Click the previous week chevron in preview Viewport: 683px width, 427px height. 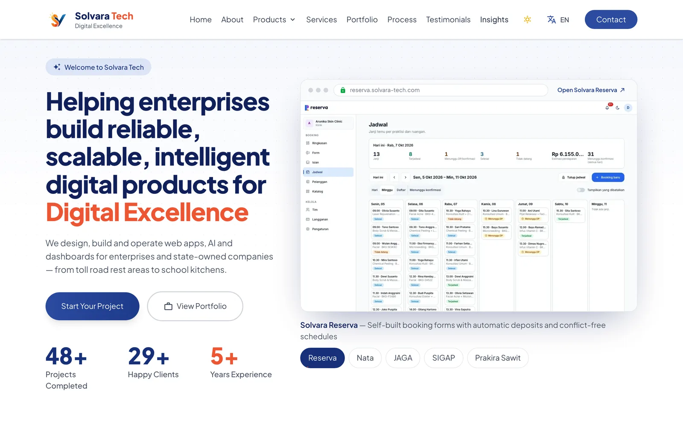(394, 177)
